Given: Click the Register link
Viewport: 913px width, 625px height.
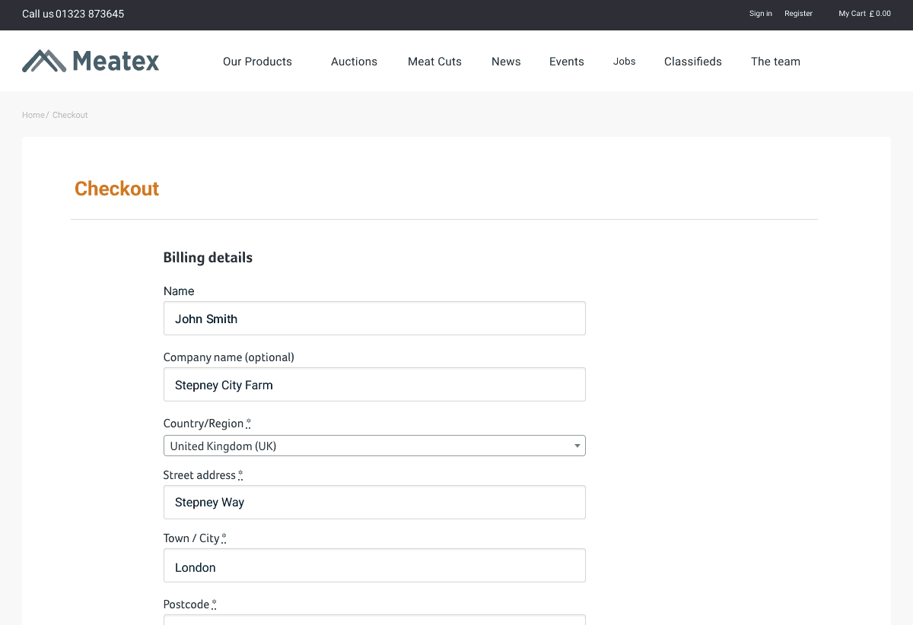Looking at the screenshot, I should (798, 14).
